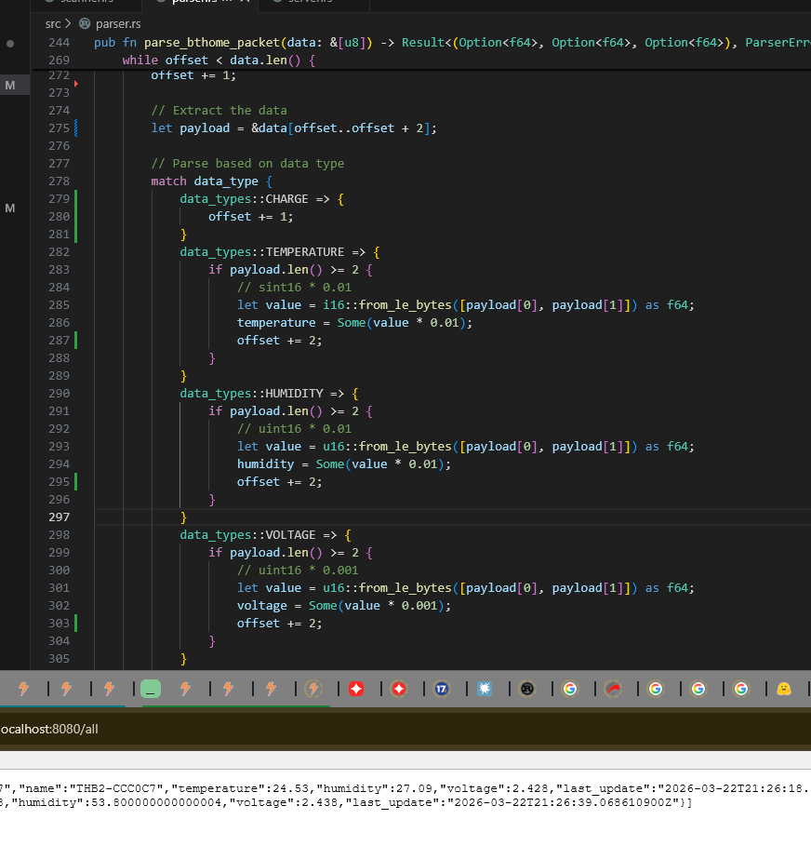
Task: Click the '// Extract the data' comment
Action: tap(219, 110)
